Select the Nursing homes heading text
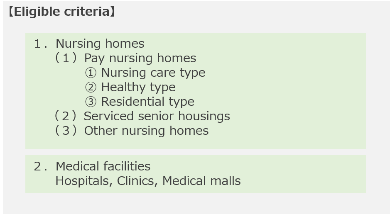390x214 pixels. 100,44
